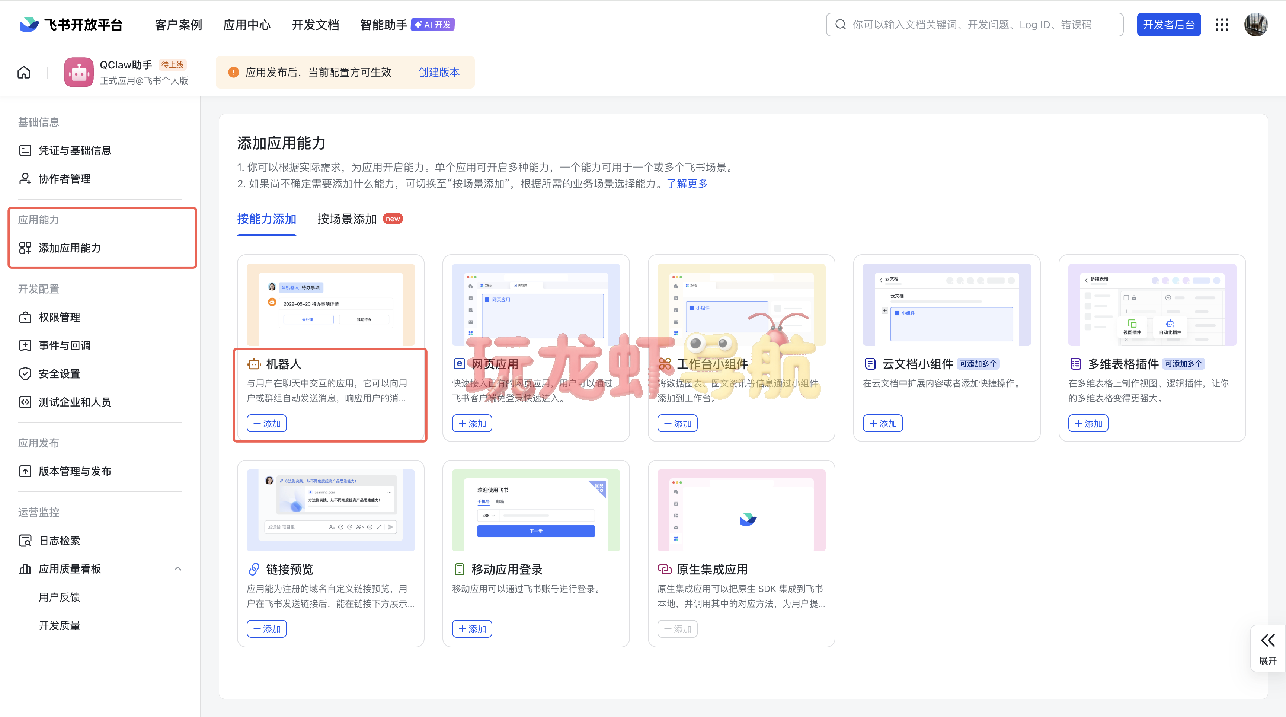The width and height of the screenshot is (1286, 717).
Task: Click the 版本管理与发布 upload icon
Action: (25, 471)
